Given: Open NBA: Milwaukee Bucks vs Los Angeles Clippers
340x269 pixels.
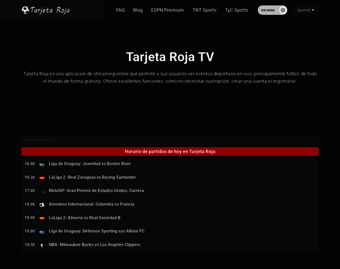Looking at the screenshot, I should tap(94, 245).
